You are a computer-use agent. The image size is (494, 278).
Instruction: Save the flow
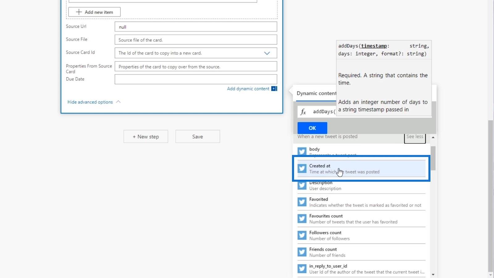coord(198,137)
